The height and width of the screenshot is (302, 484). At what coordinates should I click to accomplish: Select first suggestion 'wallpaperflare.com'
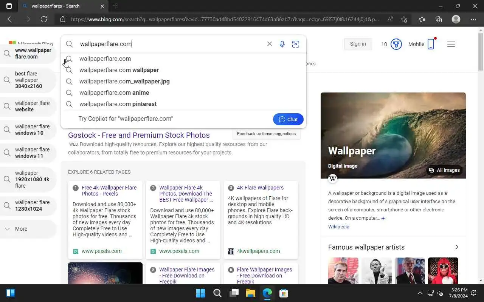183,59
